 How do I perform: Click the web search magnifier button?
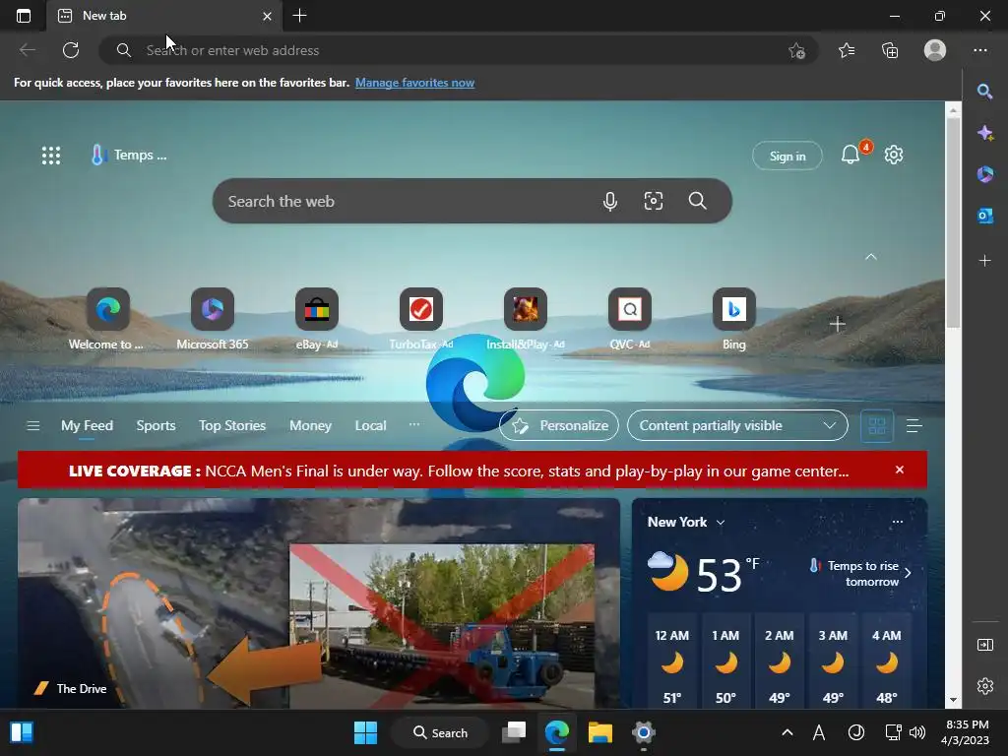click(x=698, y=201)
